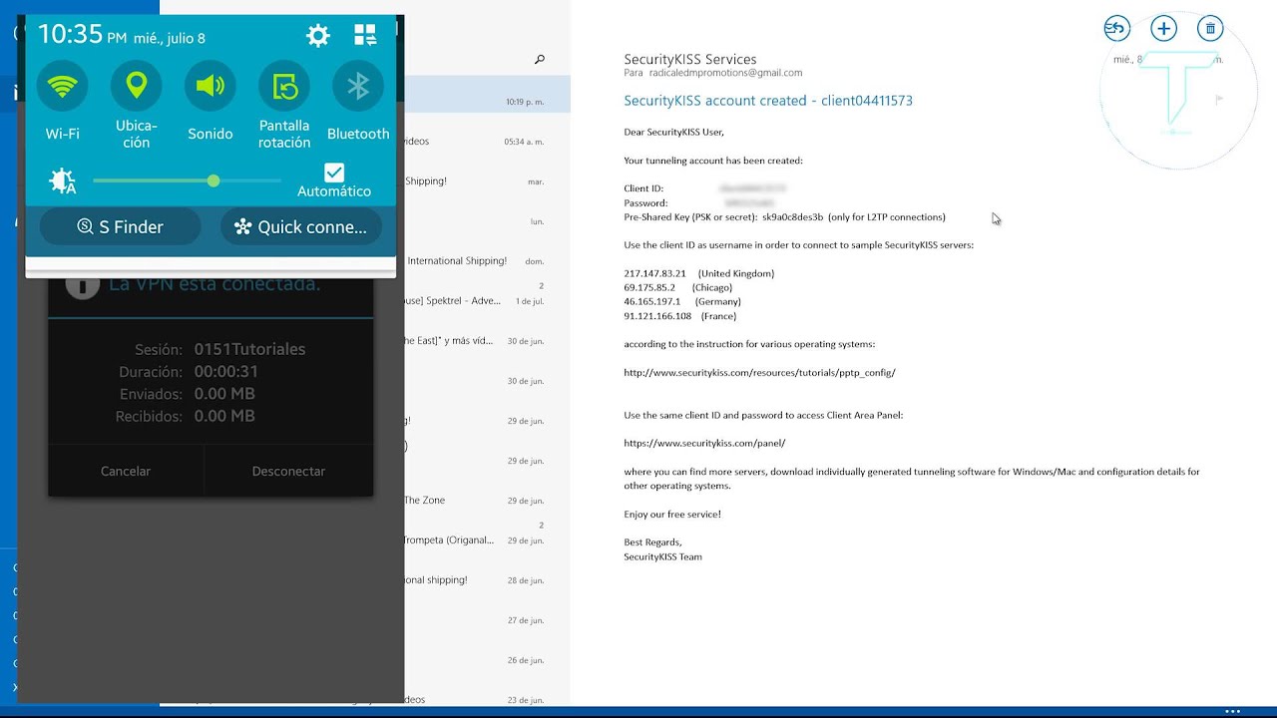
Task: Click the Chicago server IP 69.175.85.2
Action: click(649, 287)
